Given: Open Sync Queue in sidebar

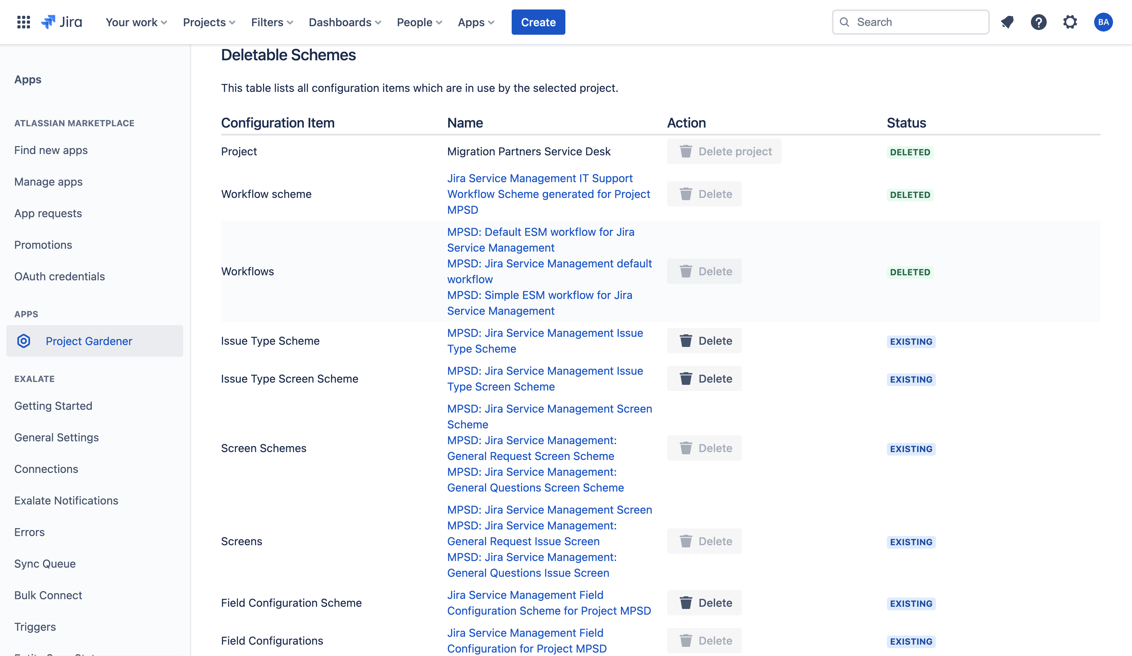Looking at the screenshot, I should (45, 564).
